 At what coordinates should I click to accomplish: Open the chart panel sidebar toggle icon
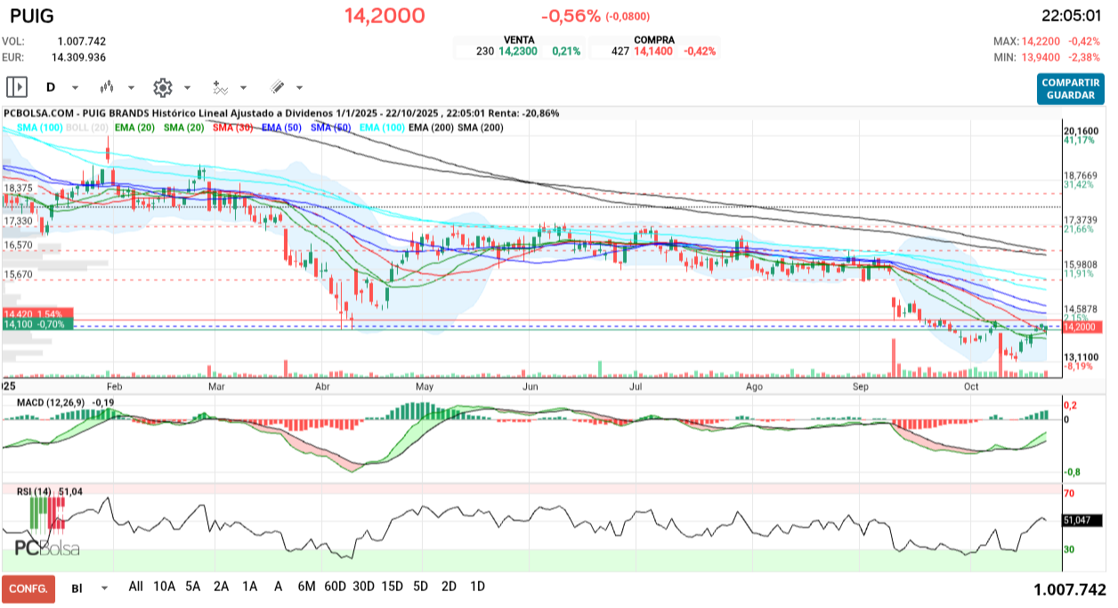coord(17,86)
